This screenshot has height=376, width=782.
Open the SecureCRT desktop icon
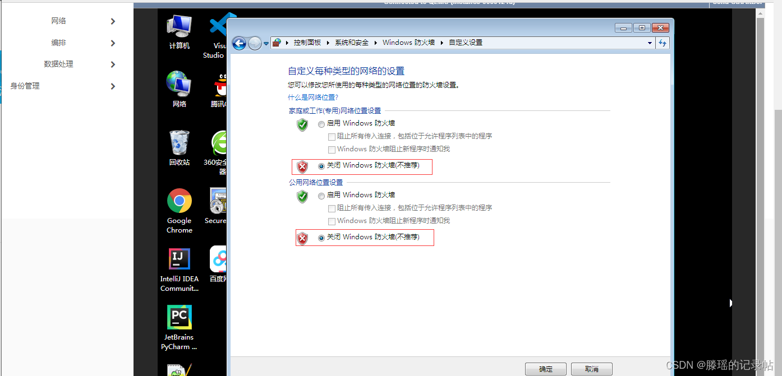[217, 206]
